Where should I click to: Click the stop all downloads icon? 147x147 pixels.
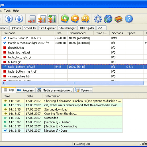(x=75, y=19)
